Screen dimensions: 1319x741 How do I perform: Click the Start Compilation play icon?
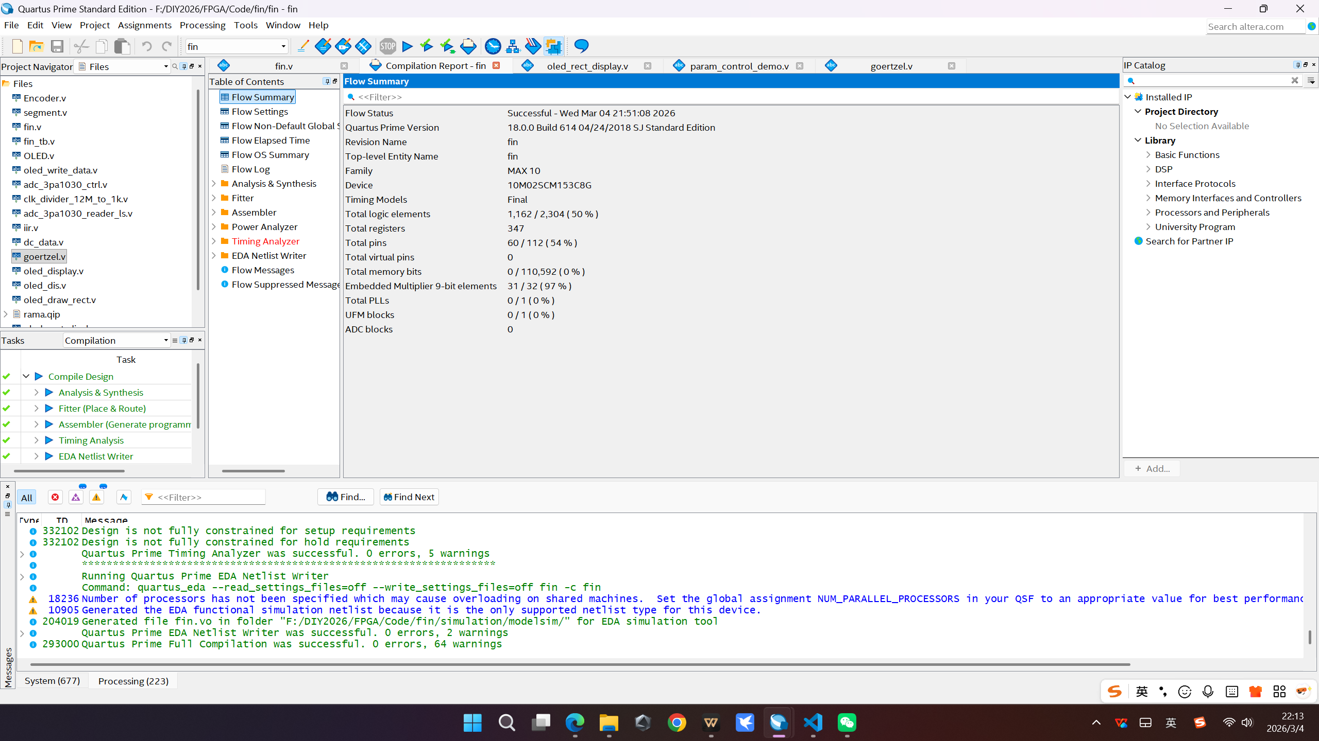coord(407,46)
